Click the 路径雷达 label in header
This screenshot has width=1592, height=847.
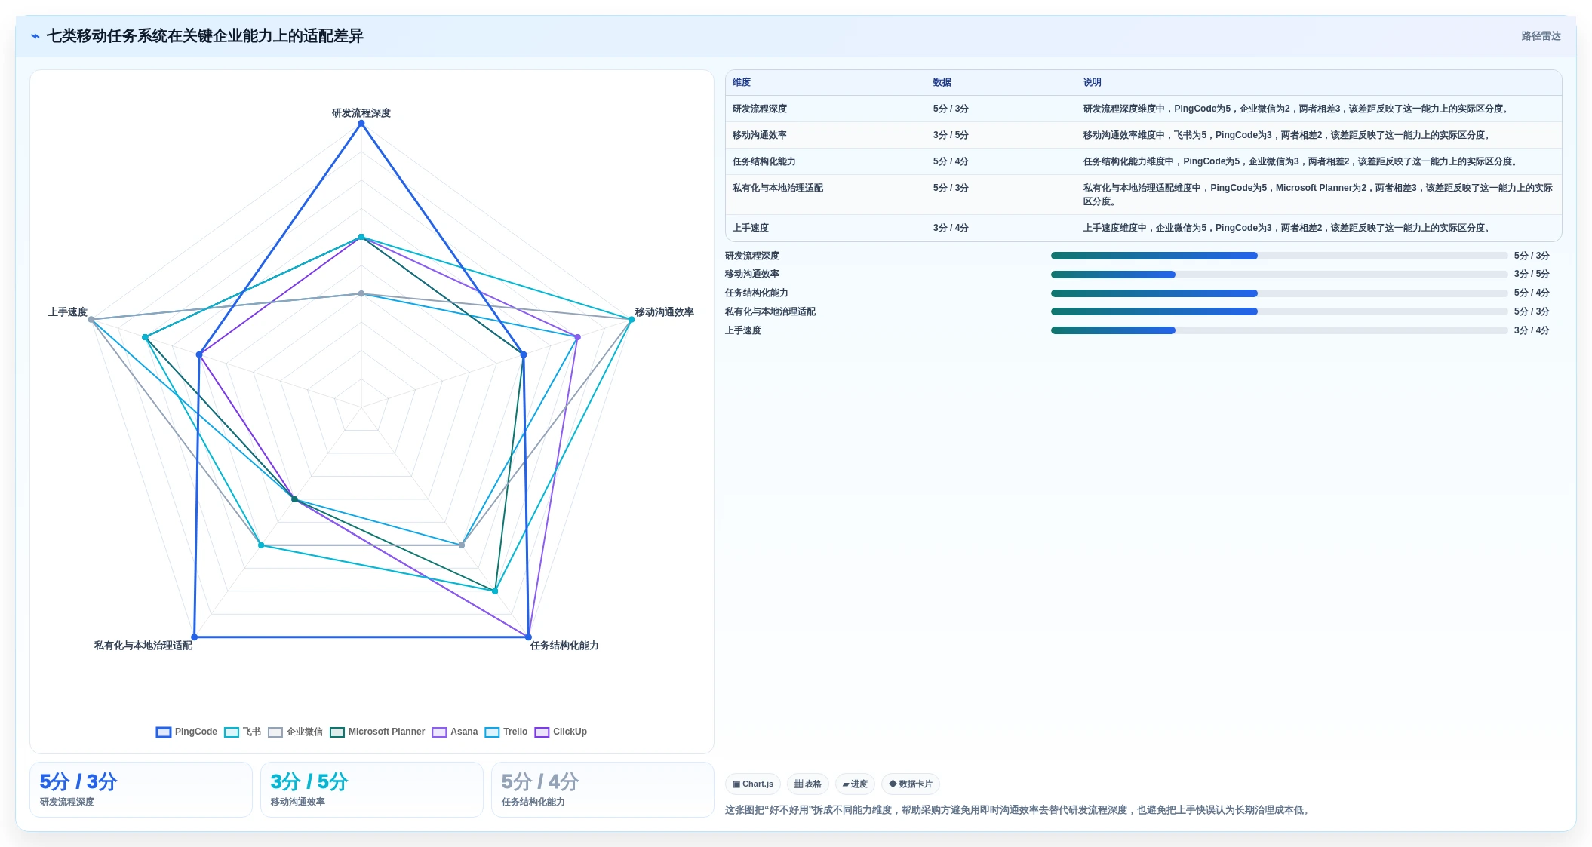1541,36
